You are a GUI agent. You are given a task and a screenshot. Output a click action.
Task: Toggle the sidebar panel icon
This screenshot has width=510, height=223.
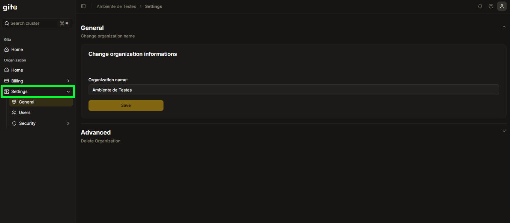pos(83,6)
